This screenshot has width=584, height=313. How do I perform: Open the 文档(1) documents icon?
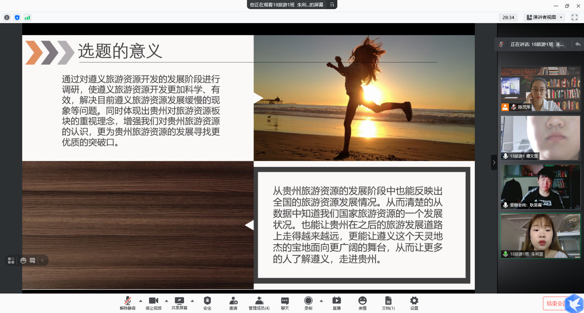pos(388,301)
